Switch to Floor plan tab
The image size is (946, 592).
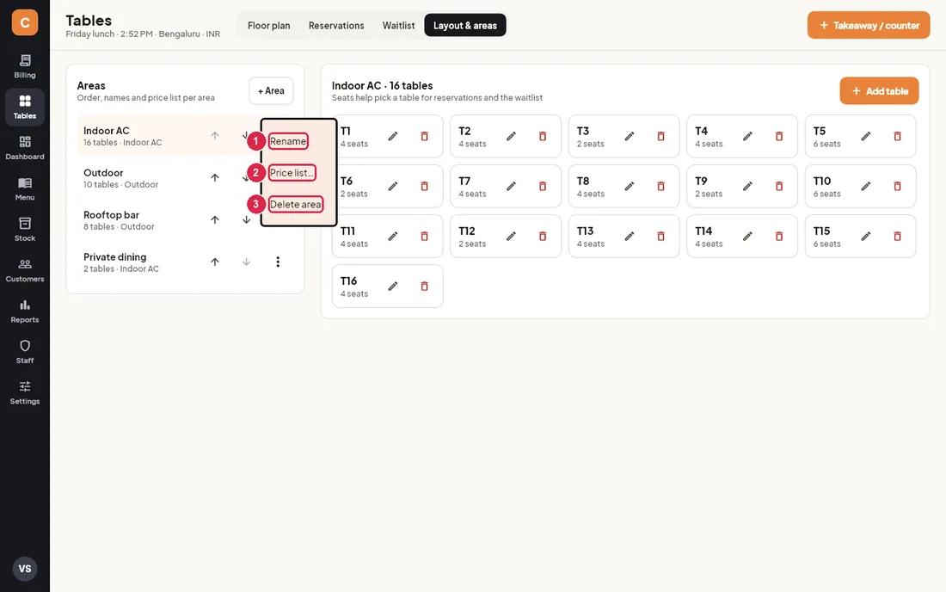[268, 25]
